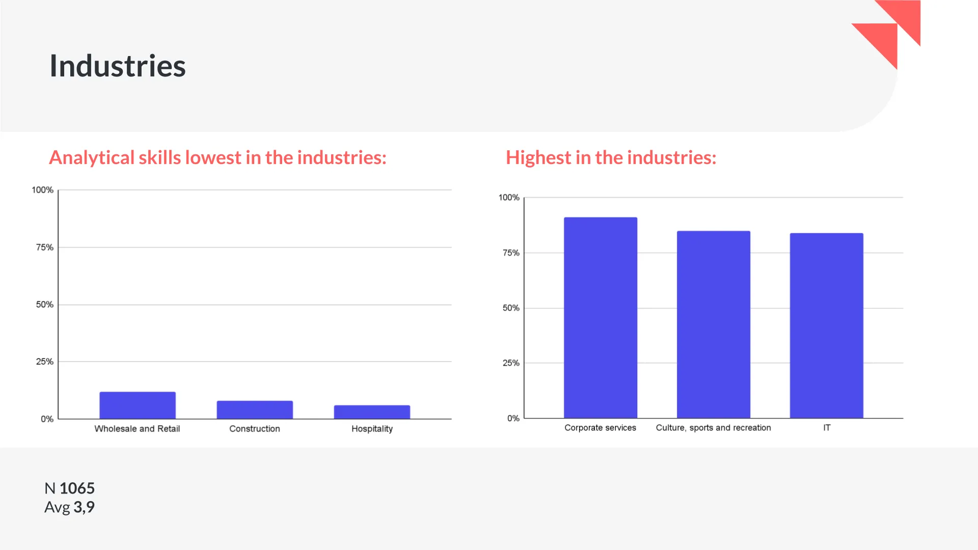This screenshot has height=550, width=978.
Task: Click the Wholesale and Retail bar
Action: (x=138, y=405)
